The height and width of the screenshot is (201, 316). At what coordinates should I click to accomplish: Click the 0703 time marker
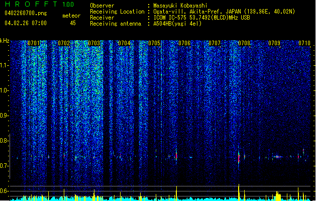94,43
